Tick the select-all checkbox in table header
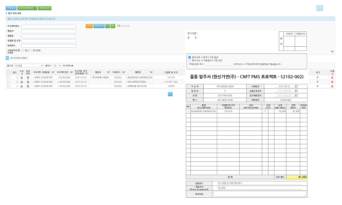 (x=9, y=72)
